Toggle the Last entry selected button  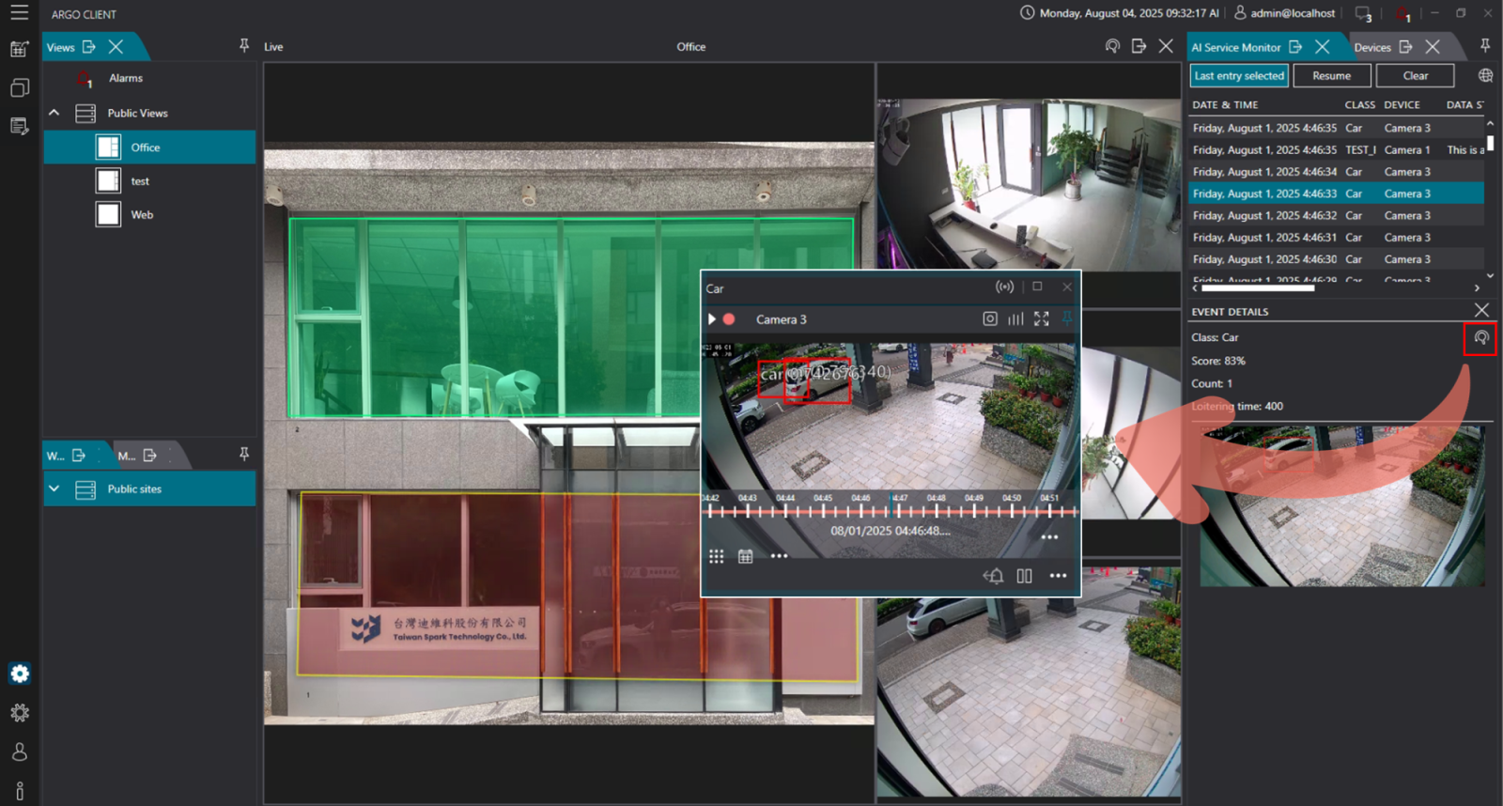pyautogui.click(x=1239, y=76)
